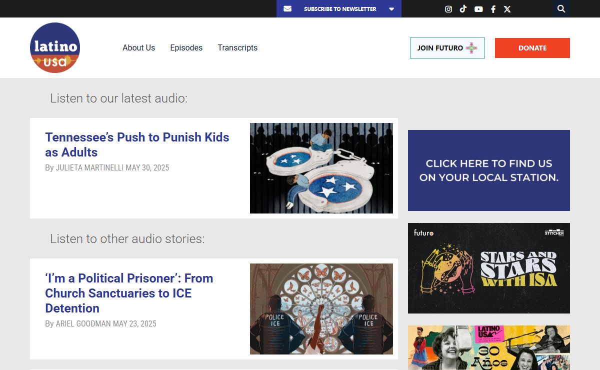600x370 pixels.
Task: Open the About Us menu item
Action: [x=138, y=47]
